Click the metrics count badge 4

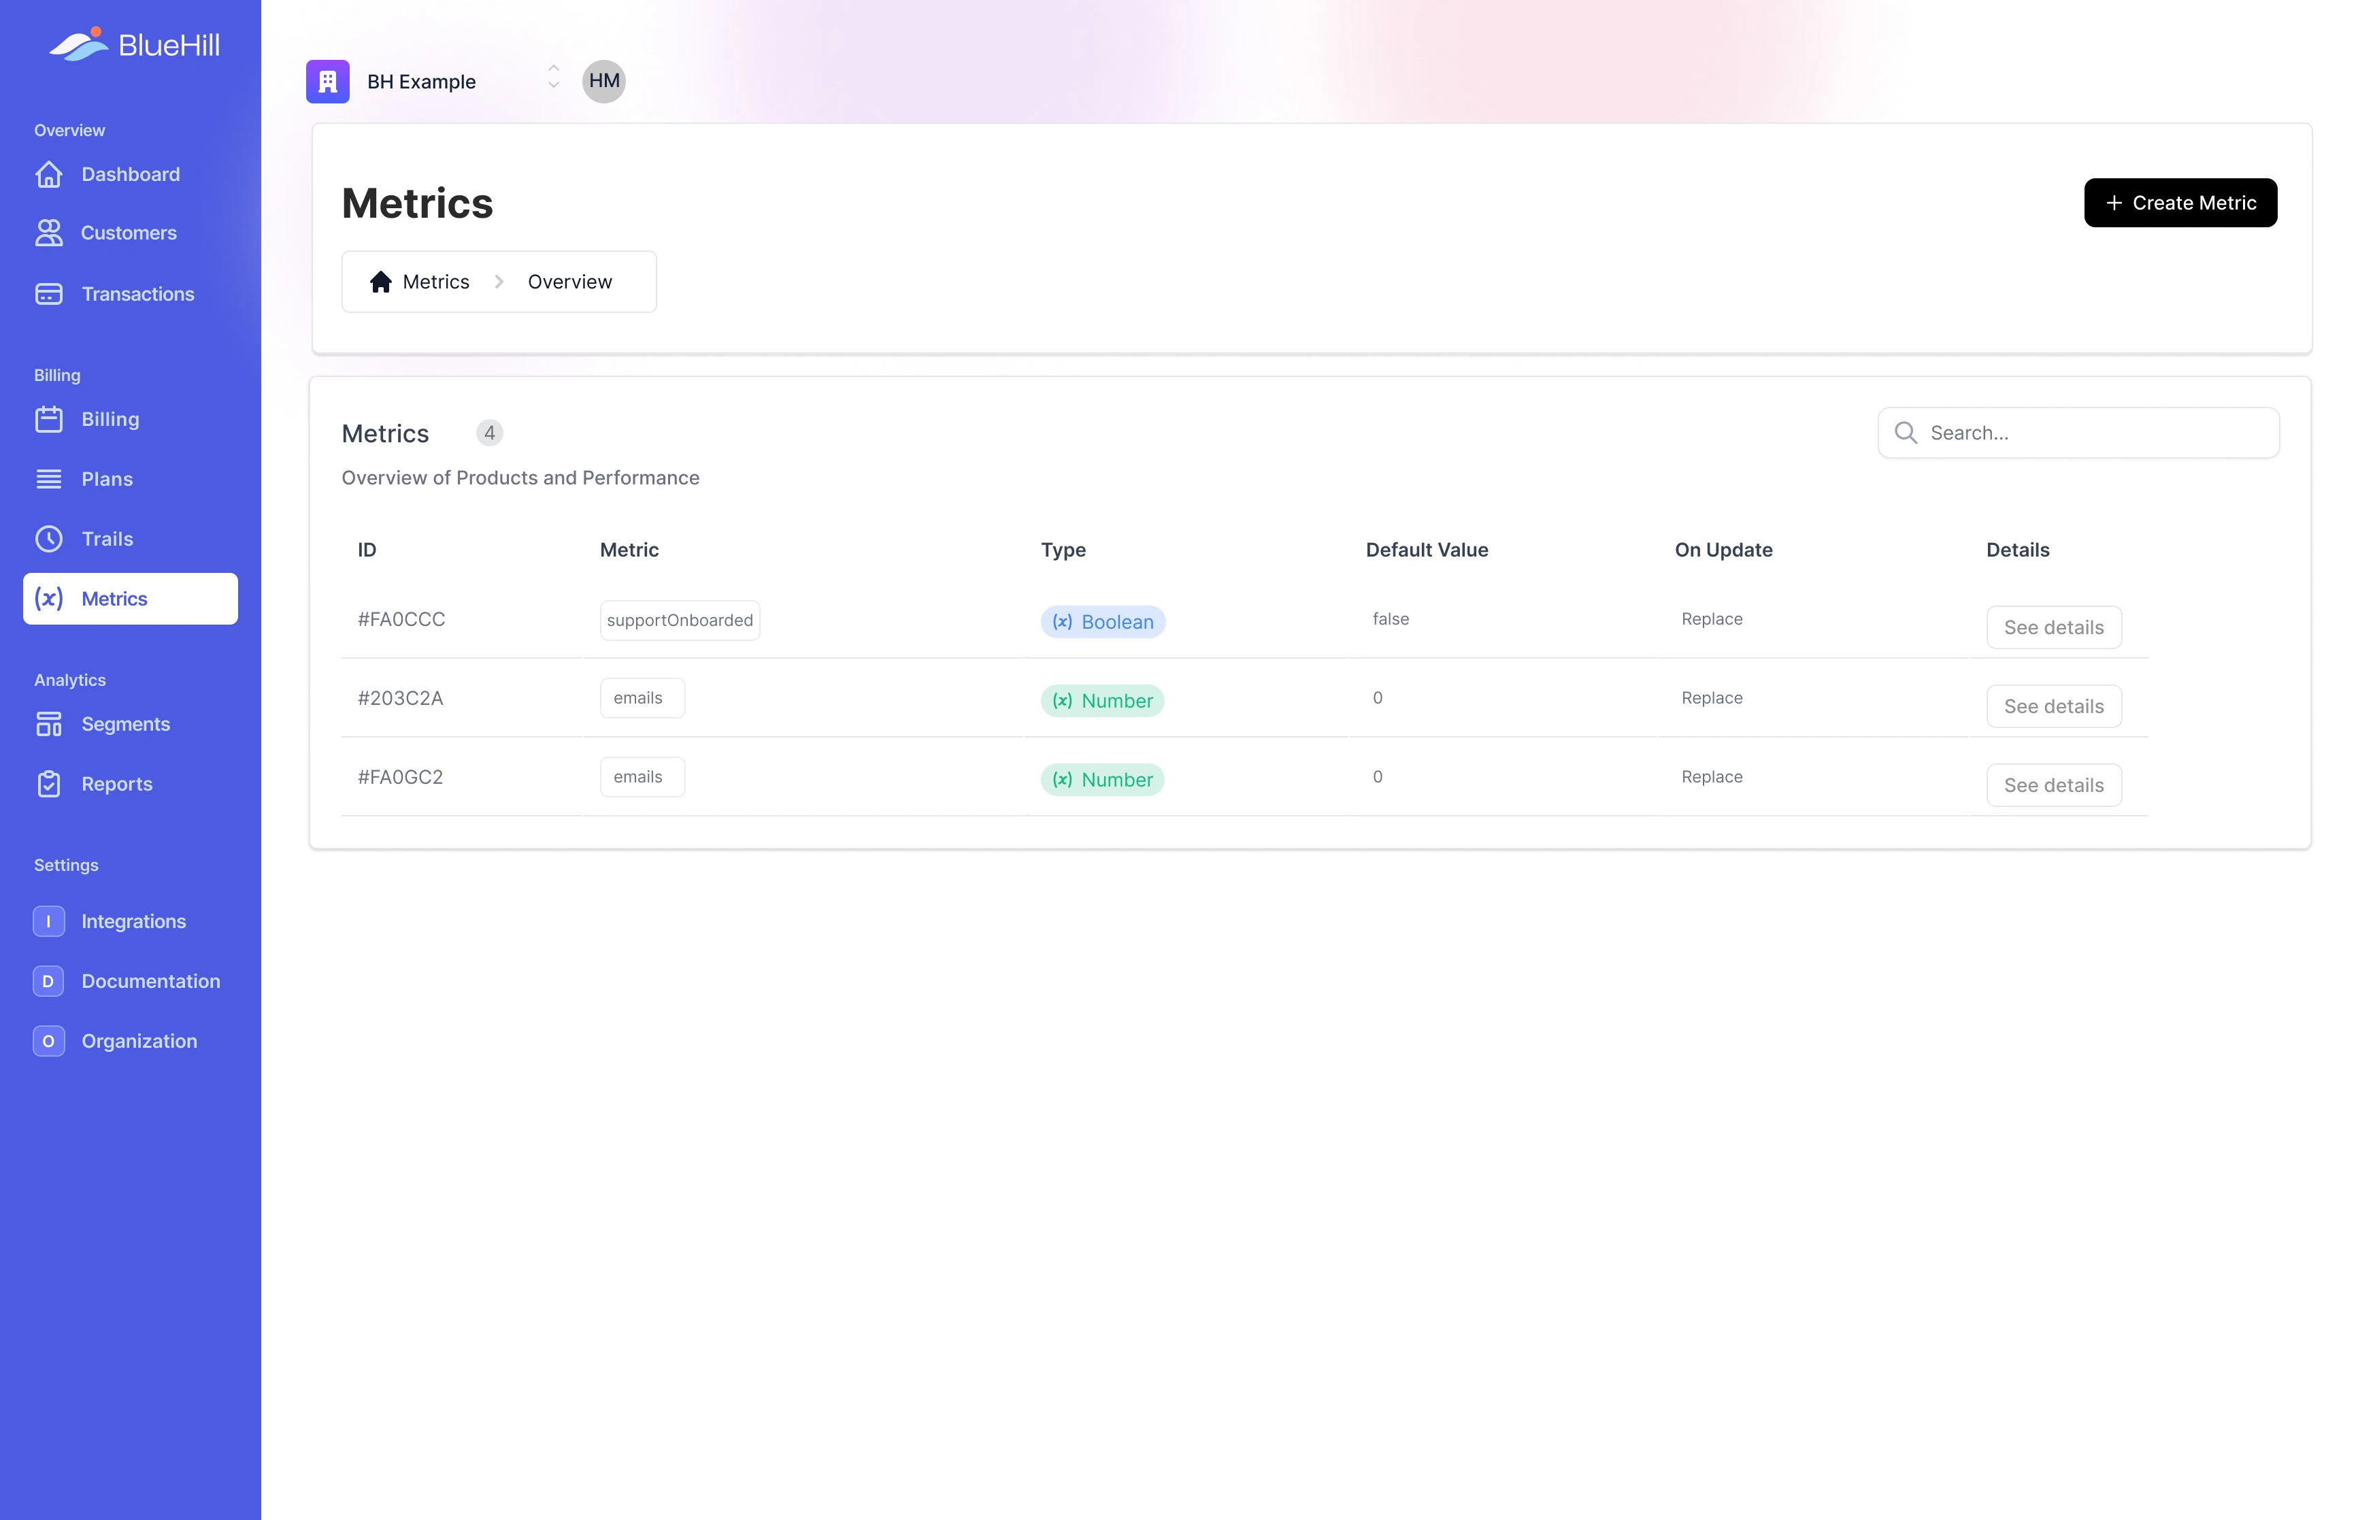489,433
